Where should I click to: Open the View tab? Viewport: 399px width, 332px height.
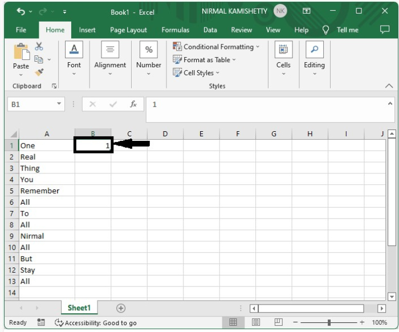coord(273,30)
